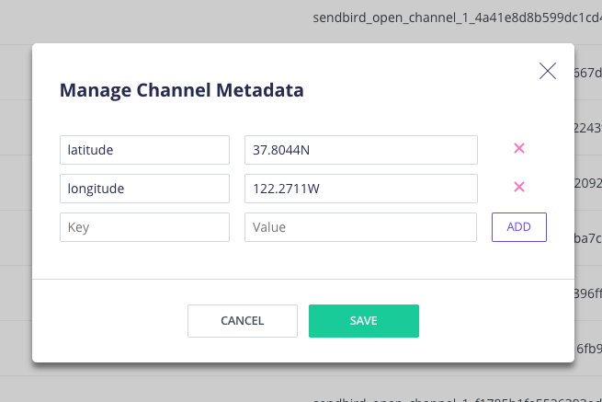Screen dimensions: 602x402
Task: Close the Manage Channel Metadata dialog
Action: [548, 71]
